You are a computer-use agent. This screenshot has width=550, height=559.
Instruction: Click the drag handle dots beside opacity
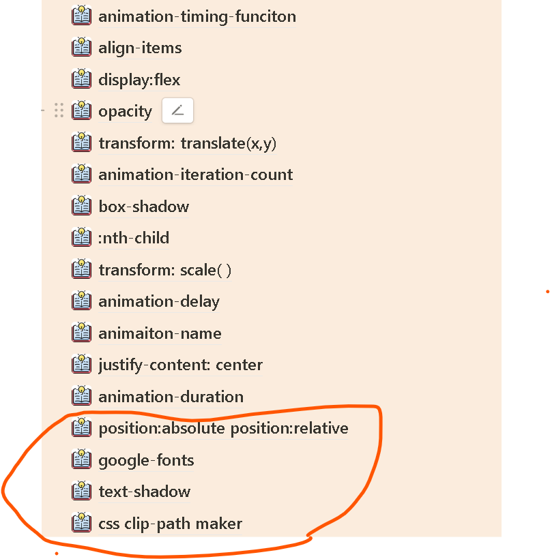click(59, 110)
